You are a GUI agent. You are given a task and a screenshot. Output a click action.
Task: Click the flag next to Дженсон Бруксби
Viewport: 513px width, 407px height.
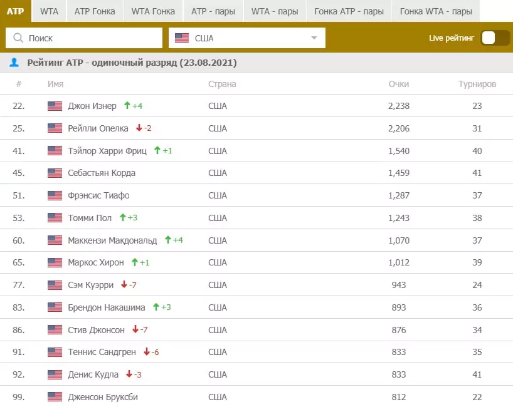(x=55, y=397)
